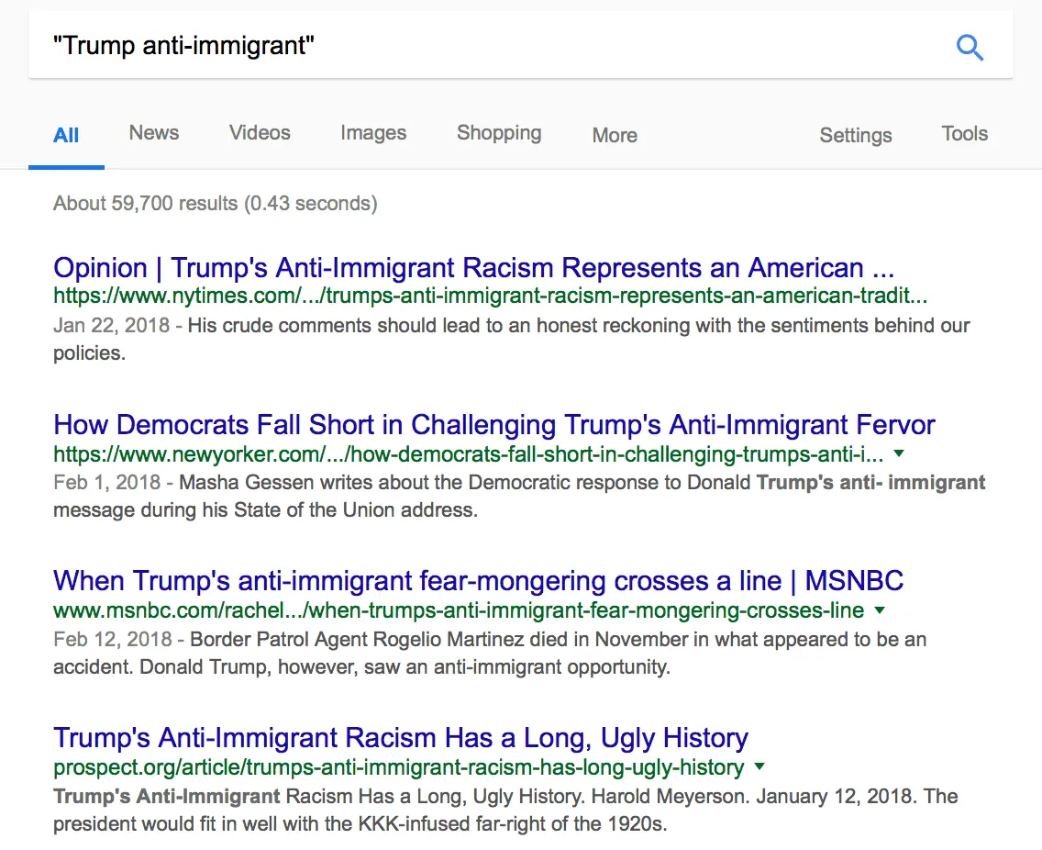Open Trump's Anti-Immigrant Racism Long Ugly History result
This screenshot has height=850, width=1042.
click(401, 738)
